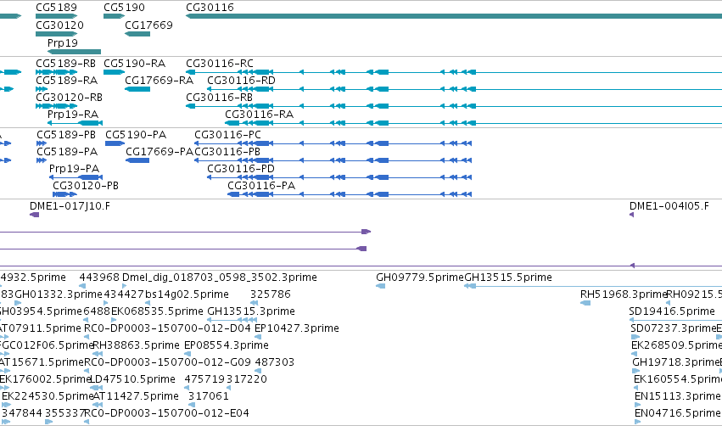Open the EP10427.3prime EST label

(x=297, y=328)
